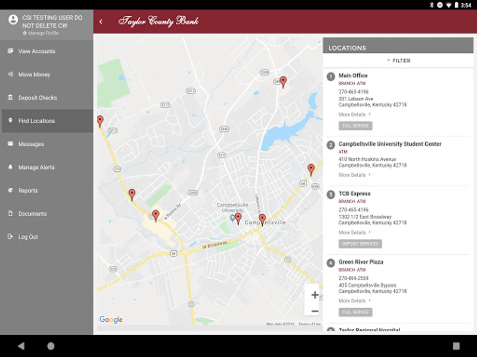Click the Google logo on map
This screenshot has height=357, width=477.
tap(111, 320)
